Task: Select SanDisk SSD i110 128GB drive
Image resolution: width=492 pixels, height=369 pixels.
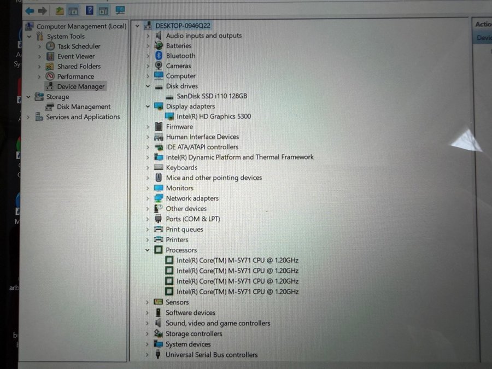Action: coord(212,96)
